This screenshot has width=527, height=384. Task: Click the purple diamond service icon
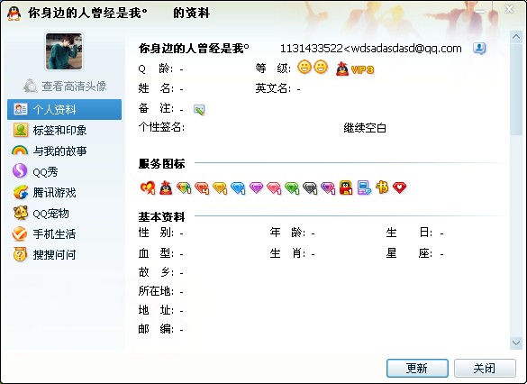tap(256, 187)
